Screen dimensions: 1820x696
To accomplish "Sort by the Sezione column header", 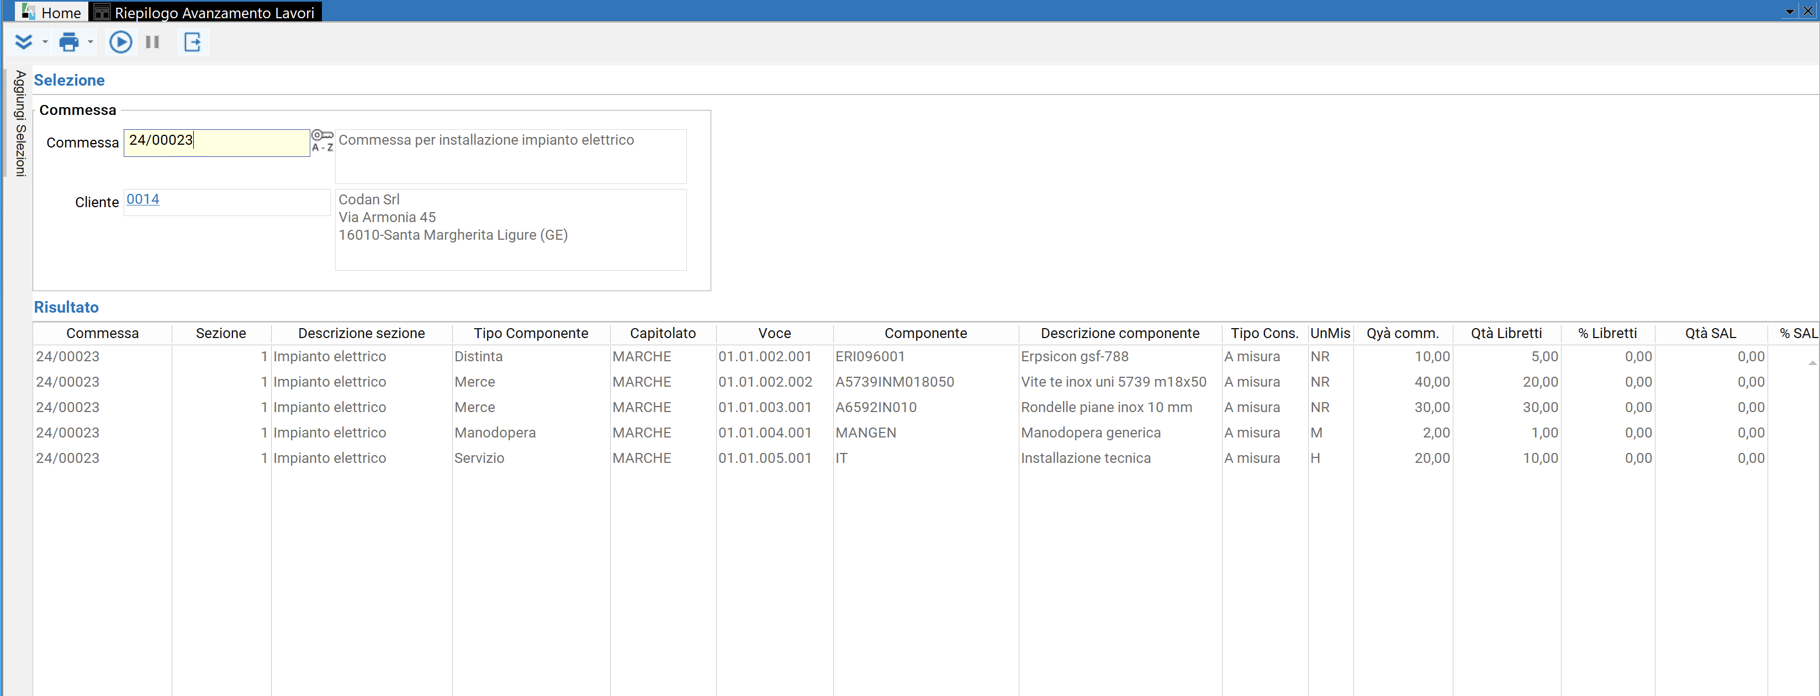I will click(221, 334).
